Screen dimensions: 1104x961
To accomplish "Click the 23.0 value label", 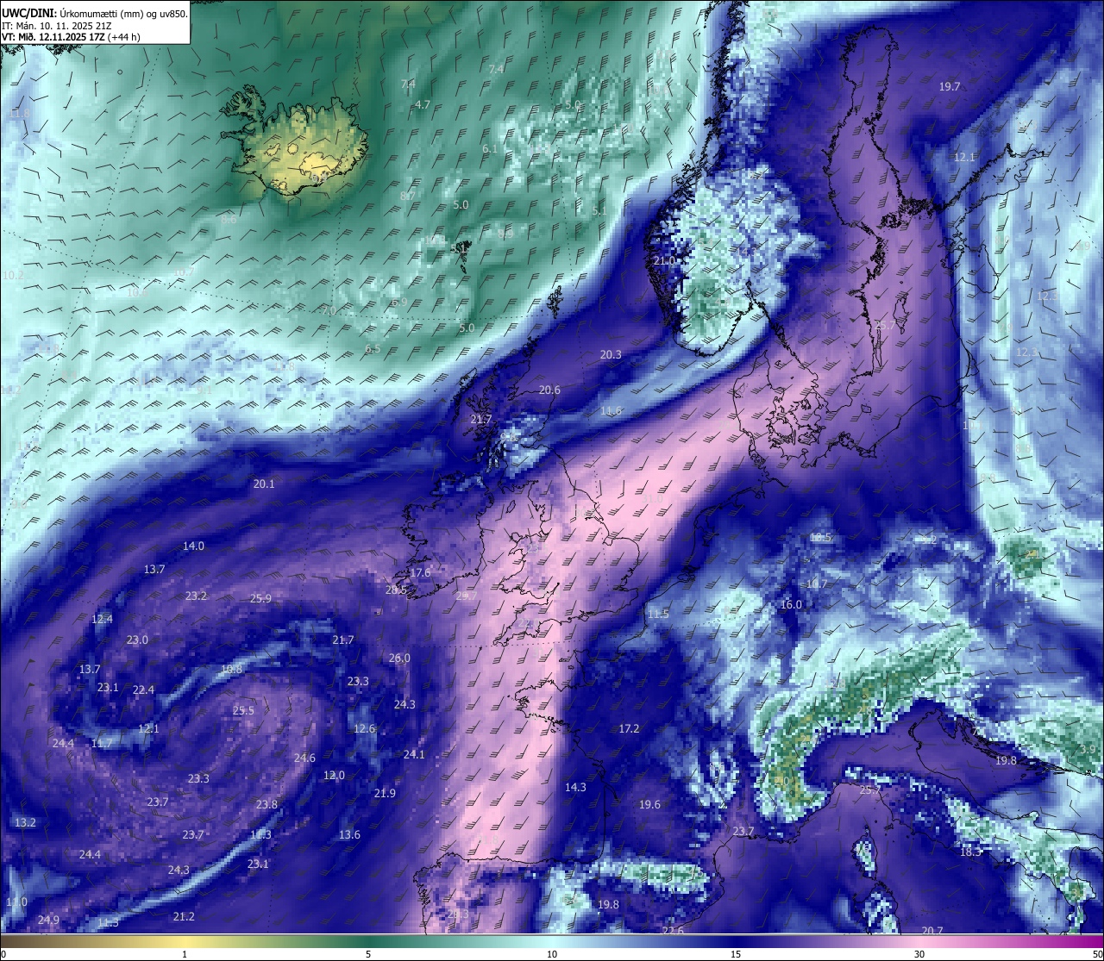I will click(x=137, y=640).
